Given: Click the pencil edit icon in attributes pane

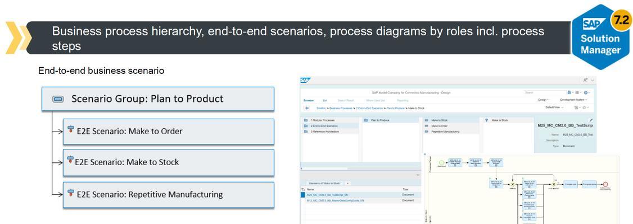Looking at the screenshot, I should [x=591, y=120].
